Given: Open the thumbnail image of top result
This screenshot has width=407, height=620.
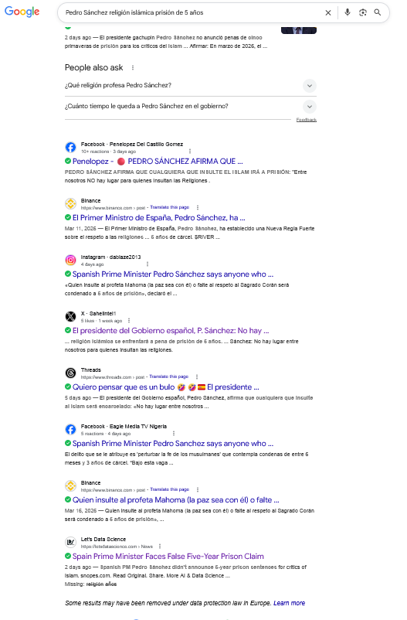Looking at the screenshot, I should [x=299, y=30].
